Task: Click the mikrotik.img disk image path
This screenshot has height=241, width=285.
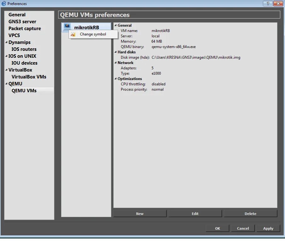Action: pos(196,57)
